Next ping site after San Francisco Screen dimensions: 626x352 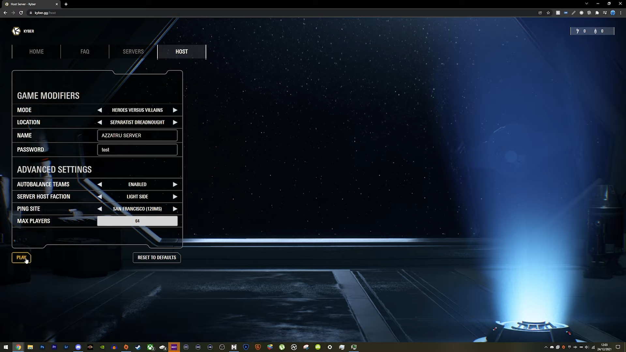[x=175, y=209]
